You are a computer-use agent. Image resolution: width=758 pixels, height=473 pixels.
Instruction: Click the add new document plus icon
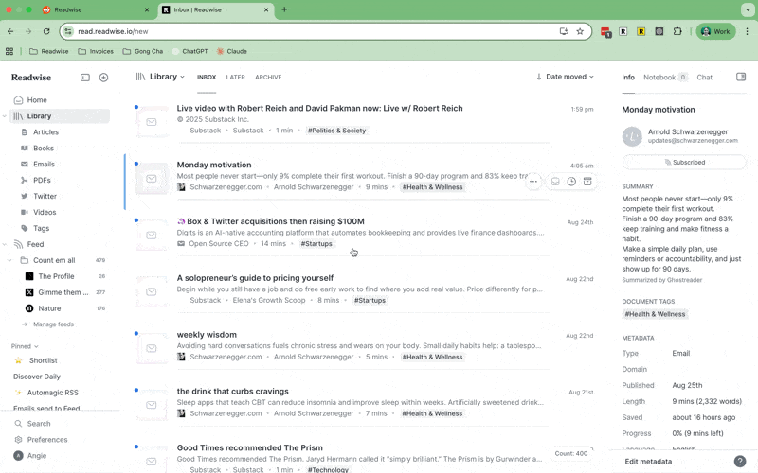pyautogui.click(x=103, y=78)
